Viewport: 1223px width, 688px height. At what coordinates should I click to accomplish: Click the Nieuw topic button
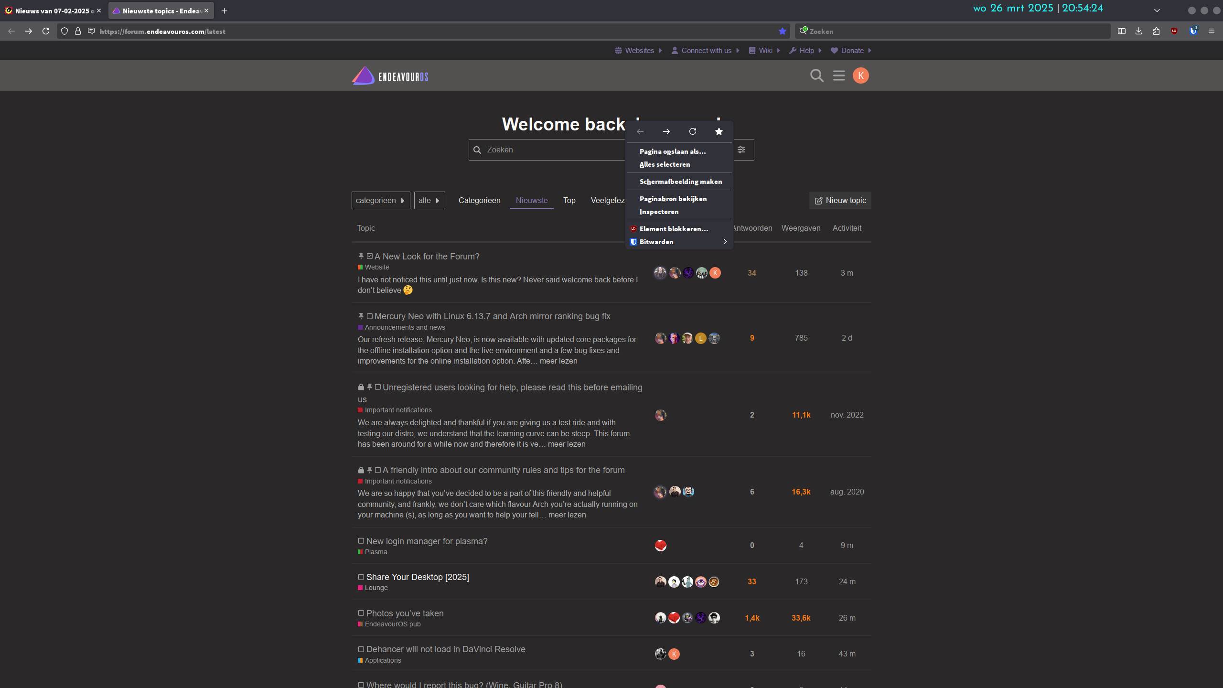tap(840, 201)
